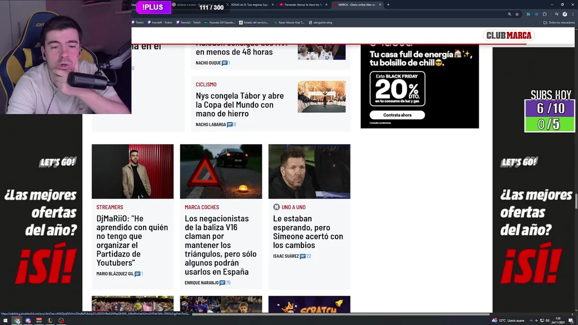
Task: Click the Contrata ahora ad button
Action: point(397,115)
